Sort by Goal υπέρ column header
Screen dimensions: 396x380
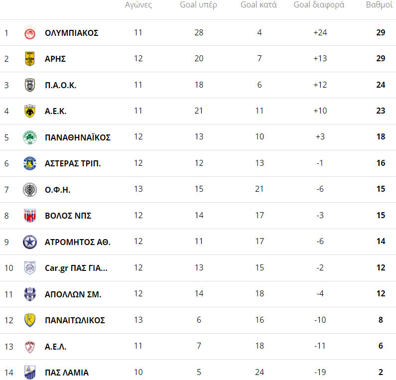pos(198,5)
